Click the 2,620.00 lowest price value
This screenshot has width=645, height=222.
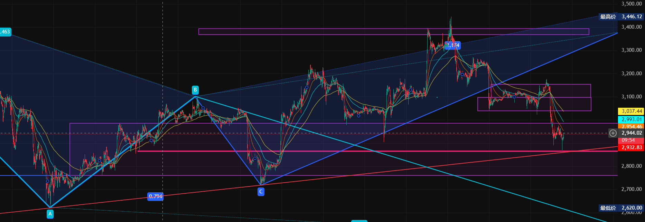[632, 208]
